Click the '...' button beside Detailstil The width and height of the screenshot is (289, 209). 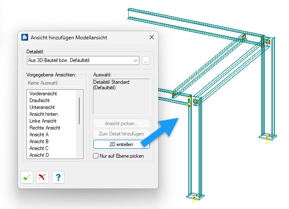tap(146, 60)
